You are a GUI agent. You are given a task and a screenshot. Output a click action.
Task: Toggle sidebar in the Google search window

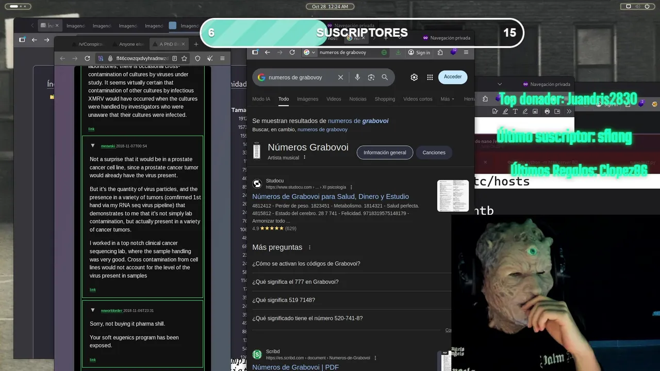tap(255, 52)
